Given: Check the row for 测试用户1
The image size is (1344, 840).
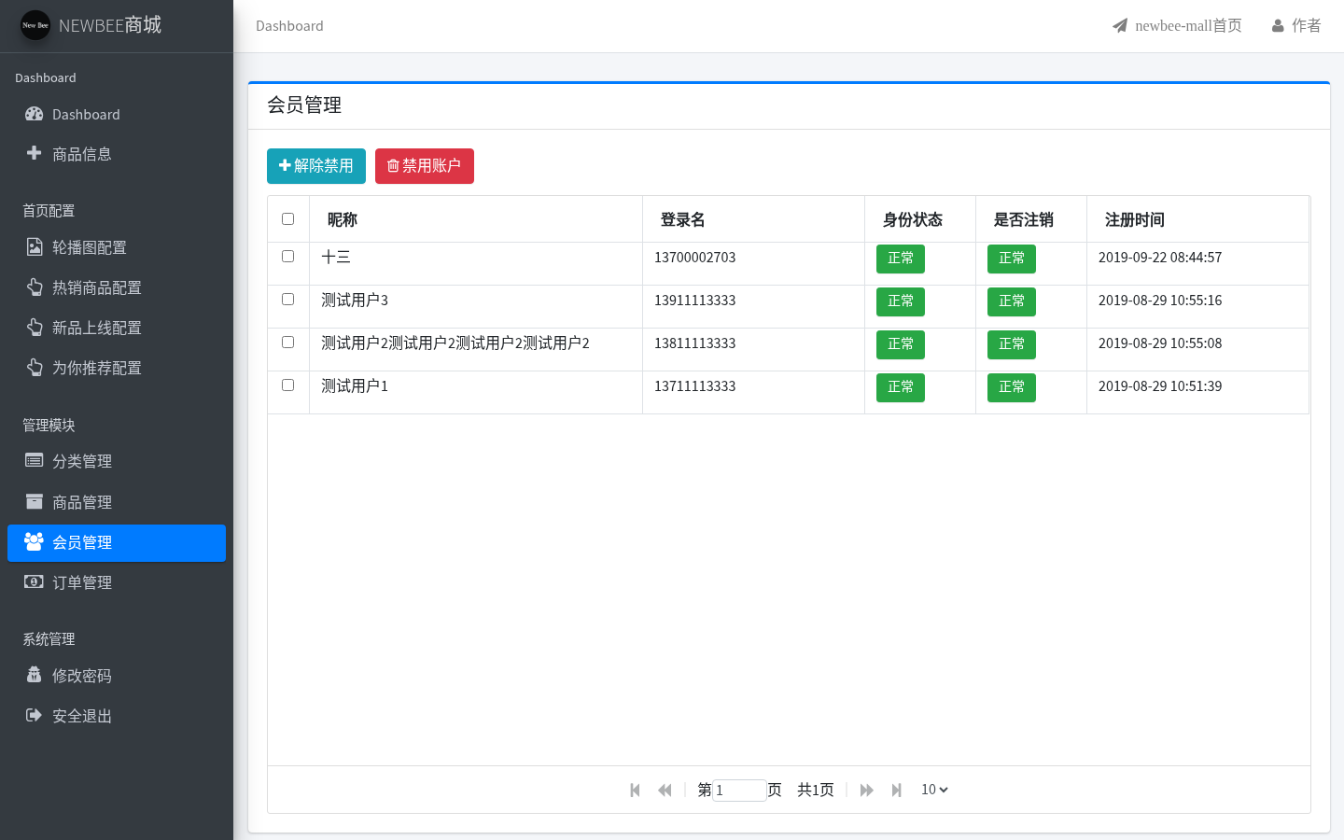Looking at the screenshot, I should (287, 385).
